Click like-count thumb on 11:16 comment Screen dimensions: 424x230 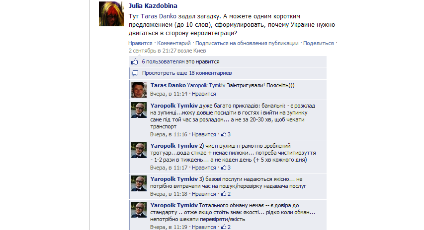click(x=224, y=134)
